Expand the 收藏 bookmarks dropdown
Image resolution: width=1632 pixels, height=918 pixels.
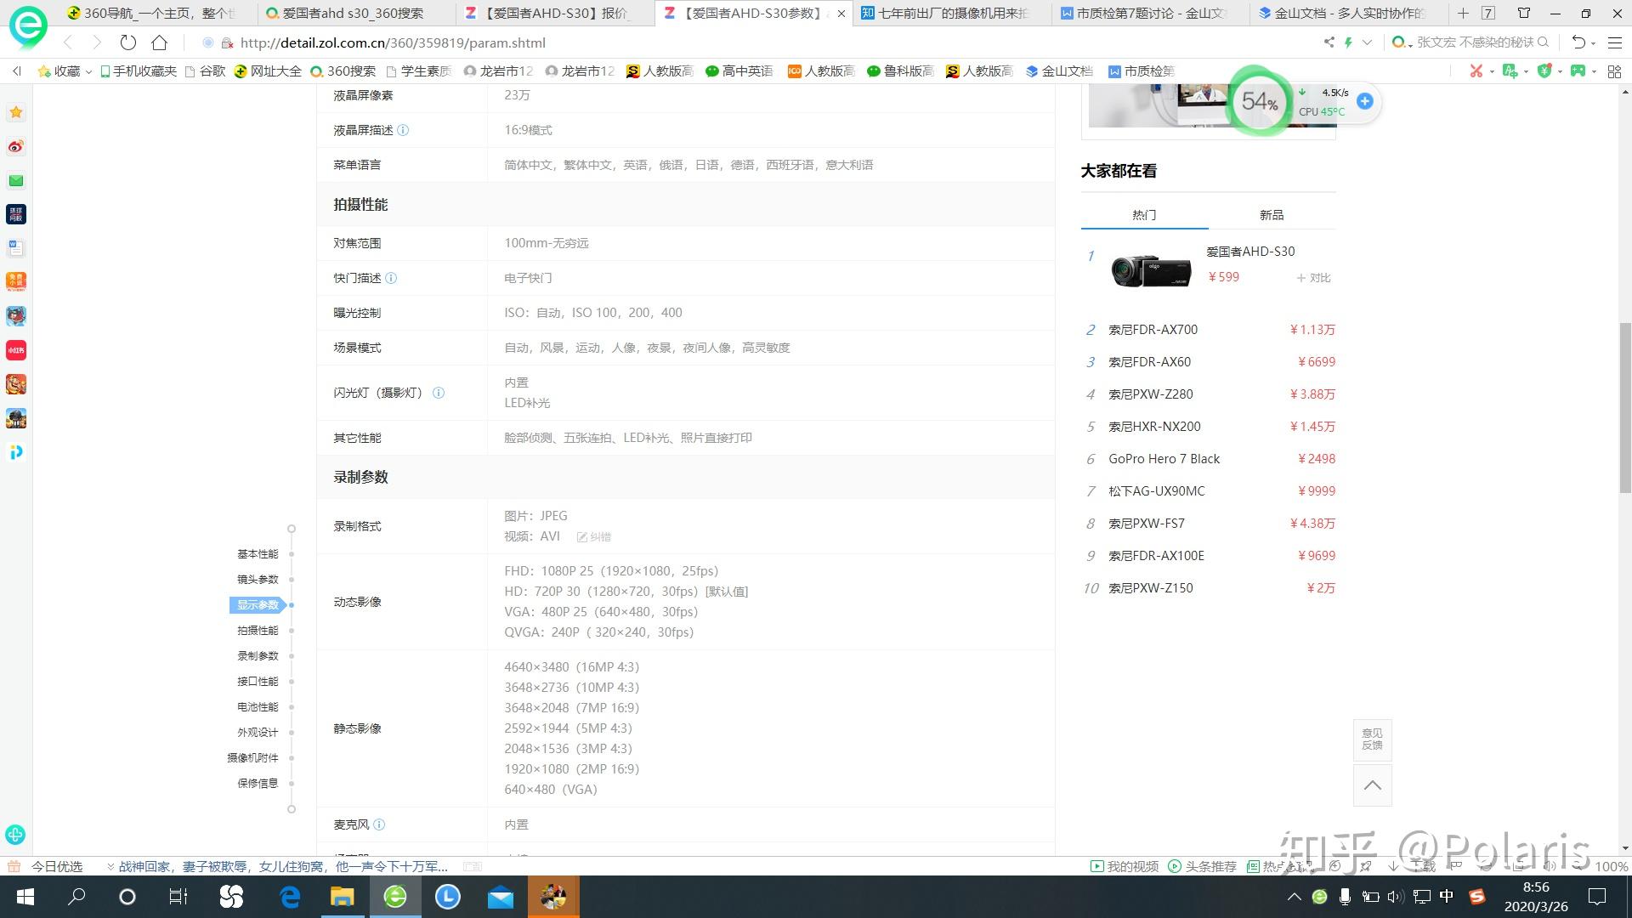click(88, 71)
